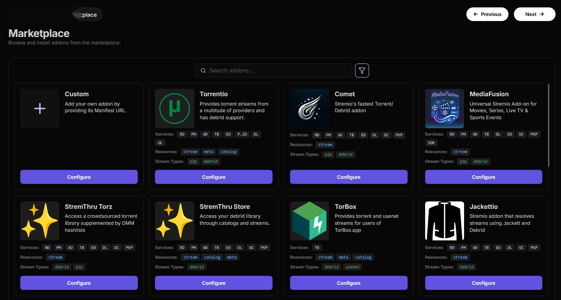The width and height of the screenshot is (561, 300).
Task: Click the Custom addon plus icon
Action: click(x=40, y=108)
